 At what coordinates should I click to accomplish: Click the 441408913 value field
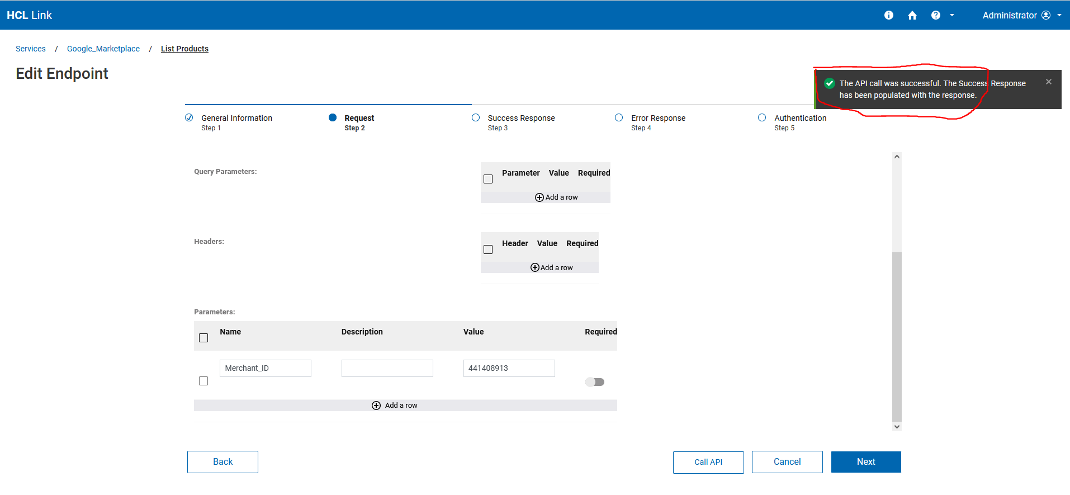(509, 368)
